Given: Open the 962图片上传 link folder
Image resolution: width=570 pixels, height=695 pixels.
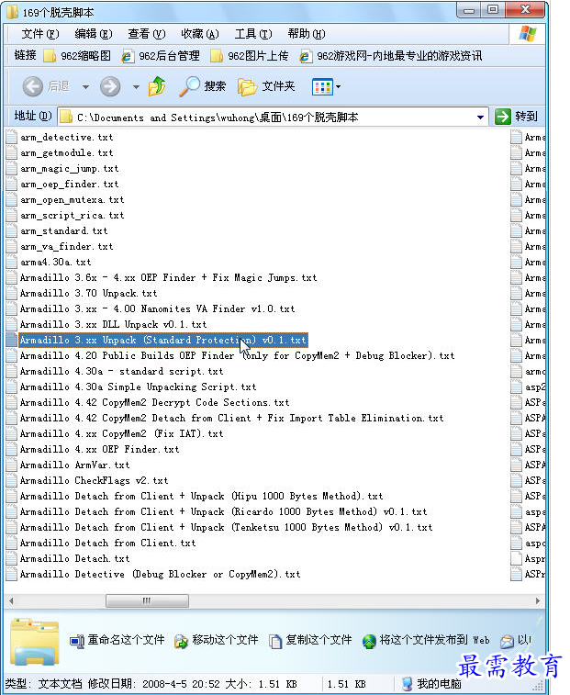Looking at the screenshot, I should point(249,56).
